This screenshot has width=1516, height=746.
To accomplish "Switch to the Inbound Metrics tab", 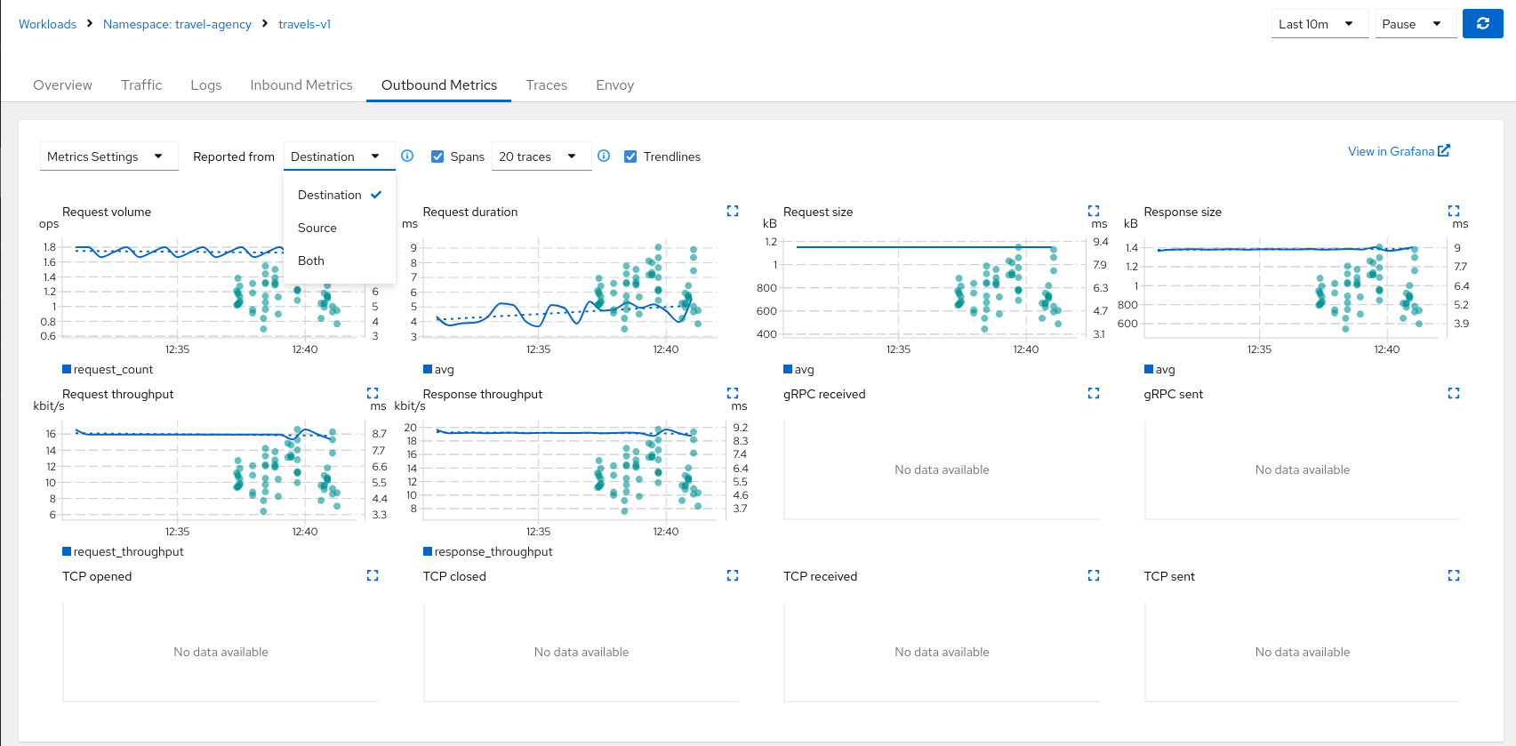I will [301, 85].
